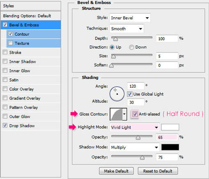The width and height of the screenshot is (209, 179).
Task: Click the Altitude field showing 30
Action: point(136,102)
